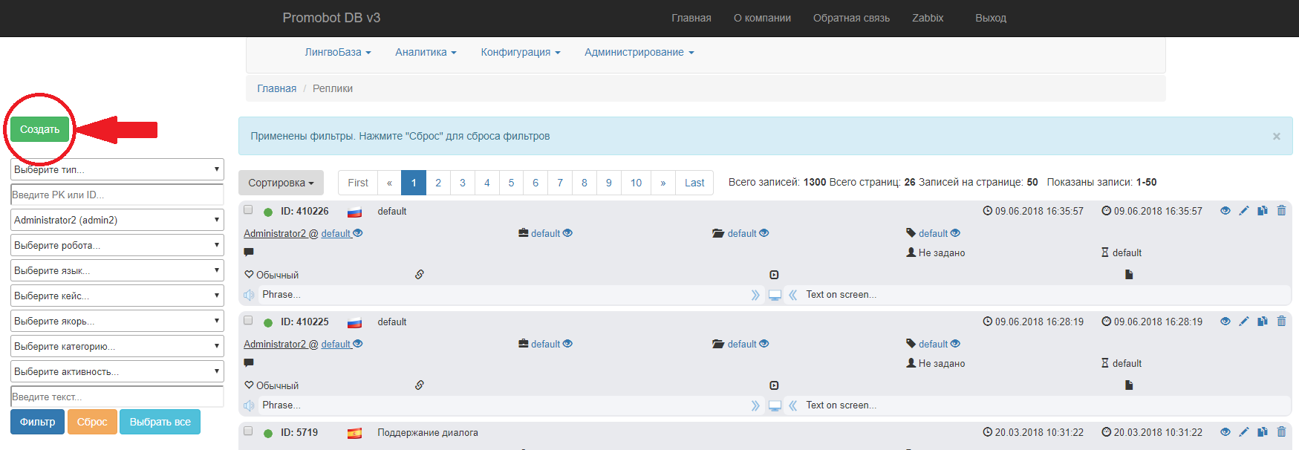The image size is (1299, 450).
Task: Click the speaker icon beside Phrase in record 410226
Action: [x=250, y=295]
